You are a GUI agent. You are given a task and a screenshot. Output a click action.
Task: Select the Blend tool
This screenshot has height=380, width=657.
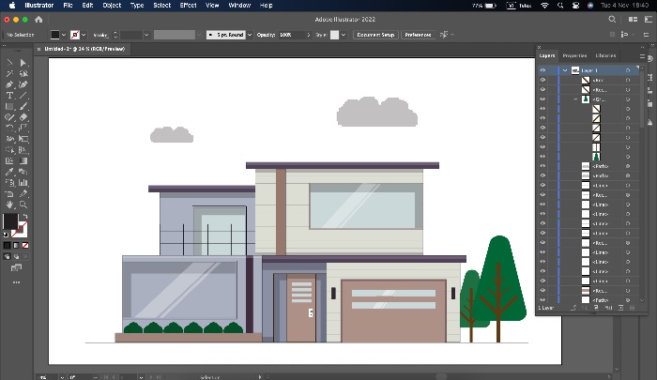click(x=23, y=172)
